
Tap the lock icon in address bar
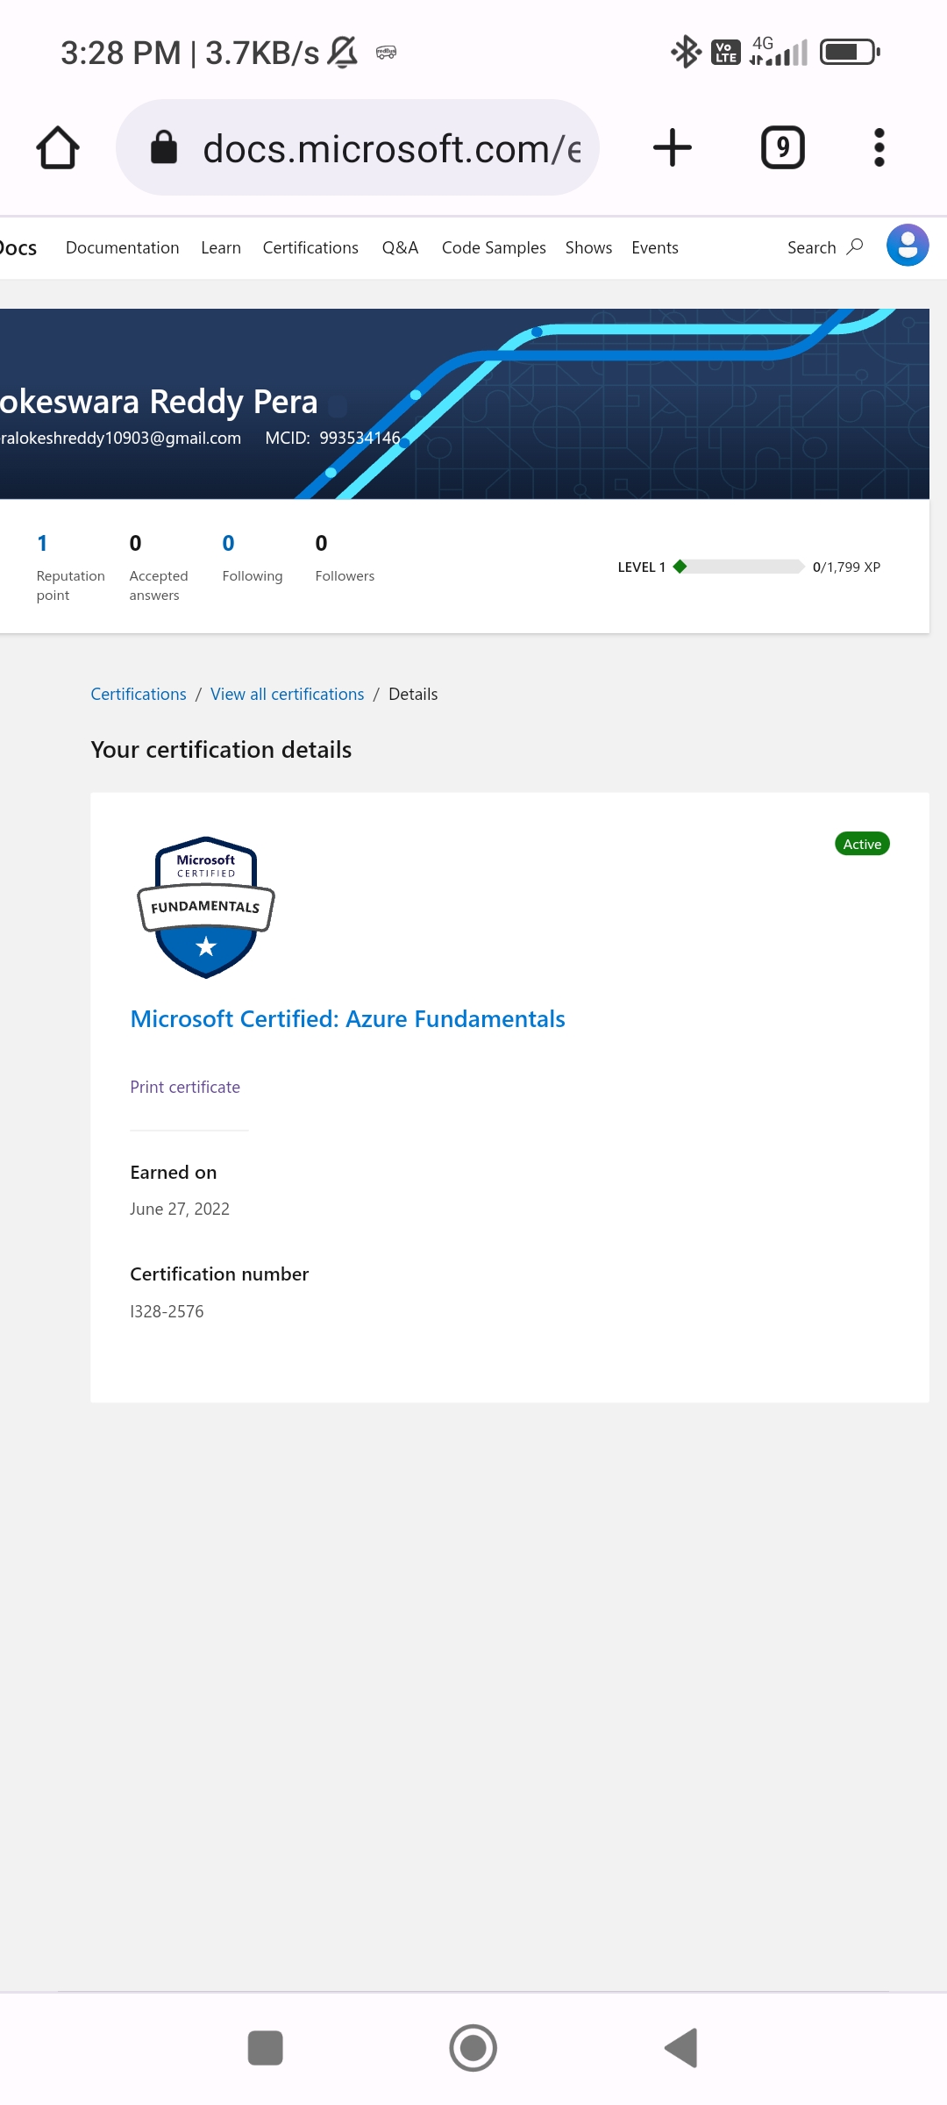[x=164, y=147]
